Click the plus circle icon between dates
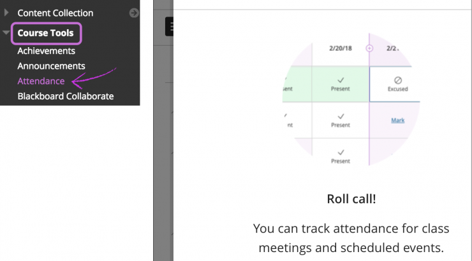The image size is (472, 261). pos(369,48)
